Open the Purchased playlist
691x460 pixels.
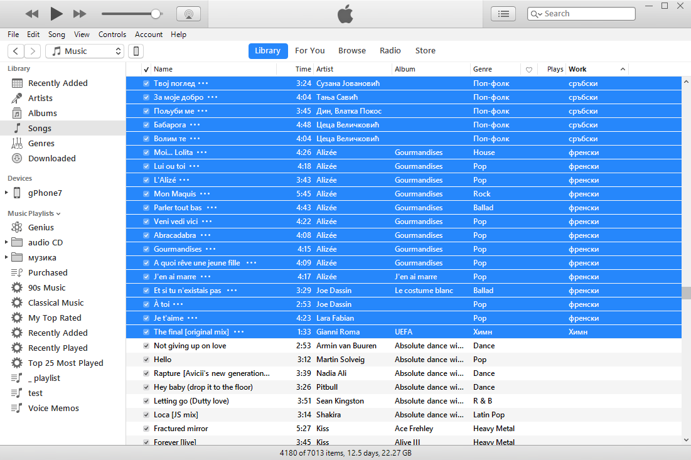point(48,273)
